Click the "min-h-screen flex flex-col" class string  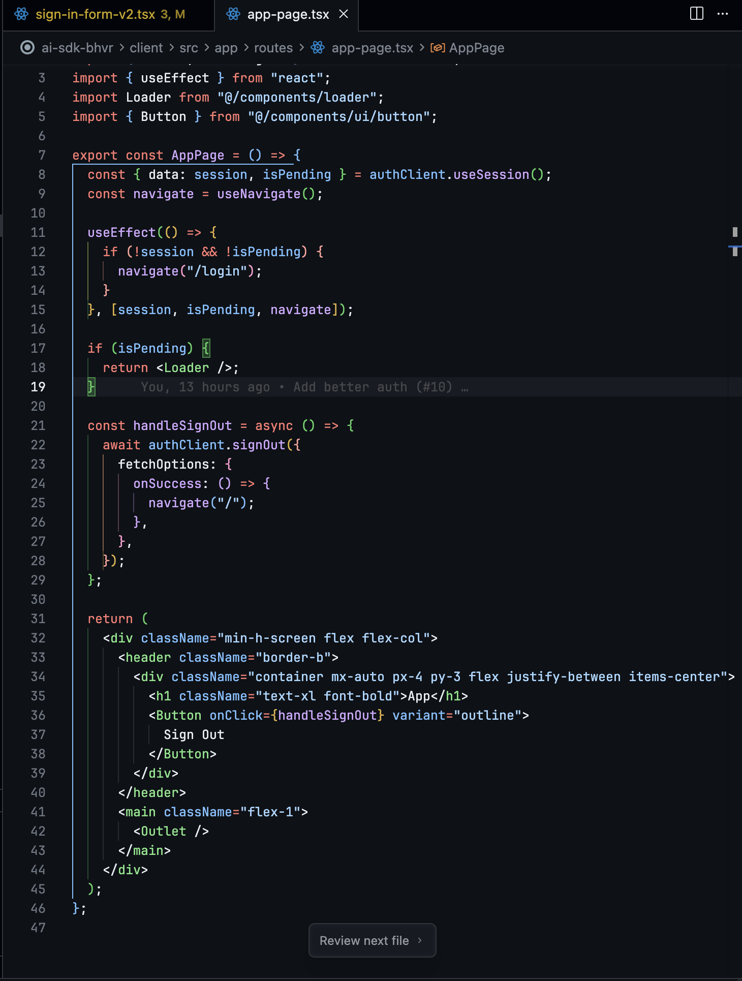pyautogui.click(x=324, y=638)
